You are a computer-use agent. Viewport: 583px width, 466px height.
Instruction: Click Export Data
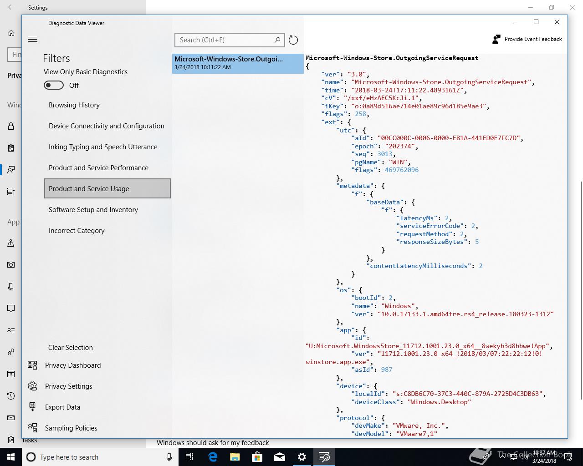click(x=62, y=407)
